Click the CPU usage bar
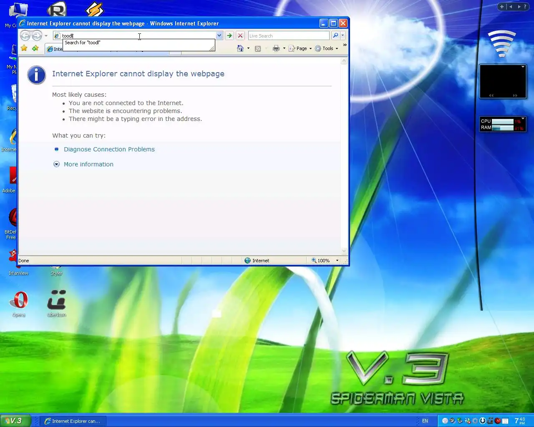 click(503, 121)
